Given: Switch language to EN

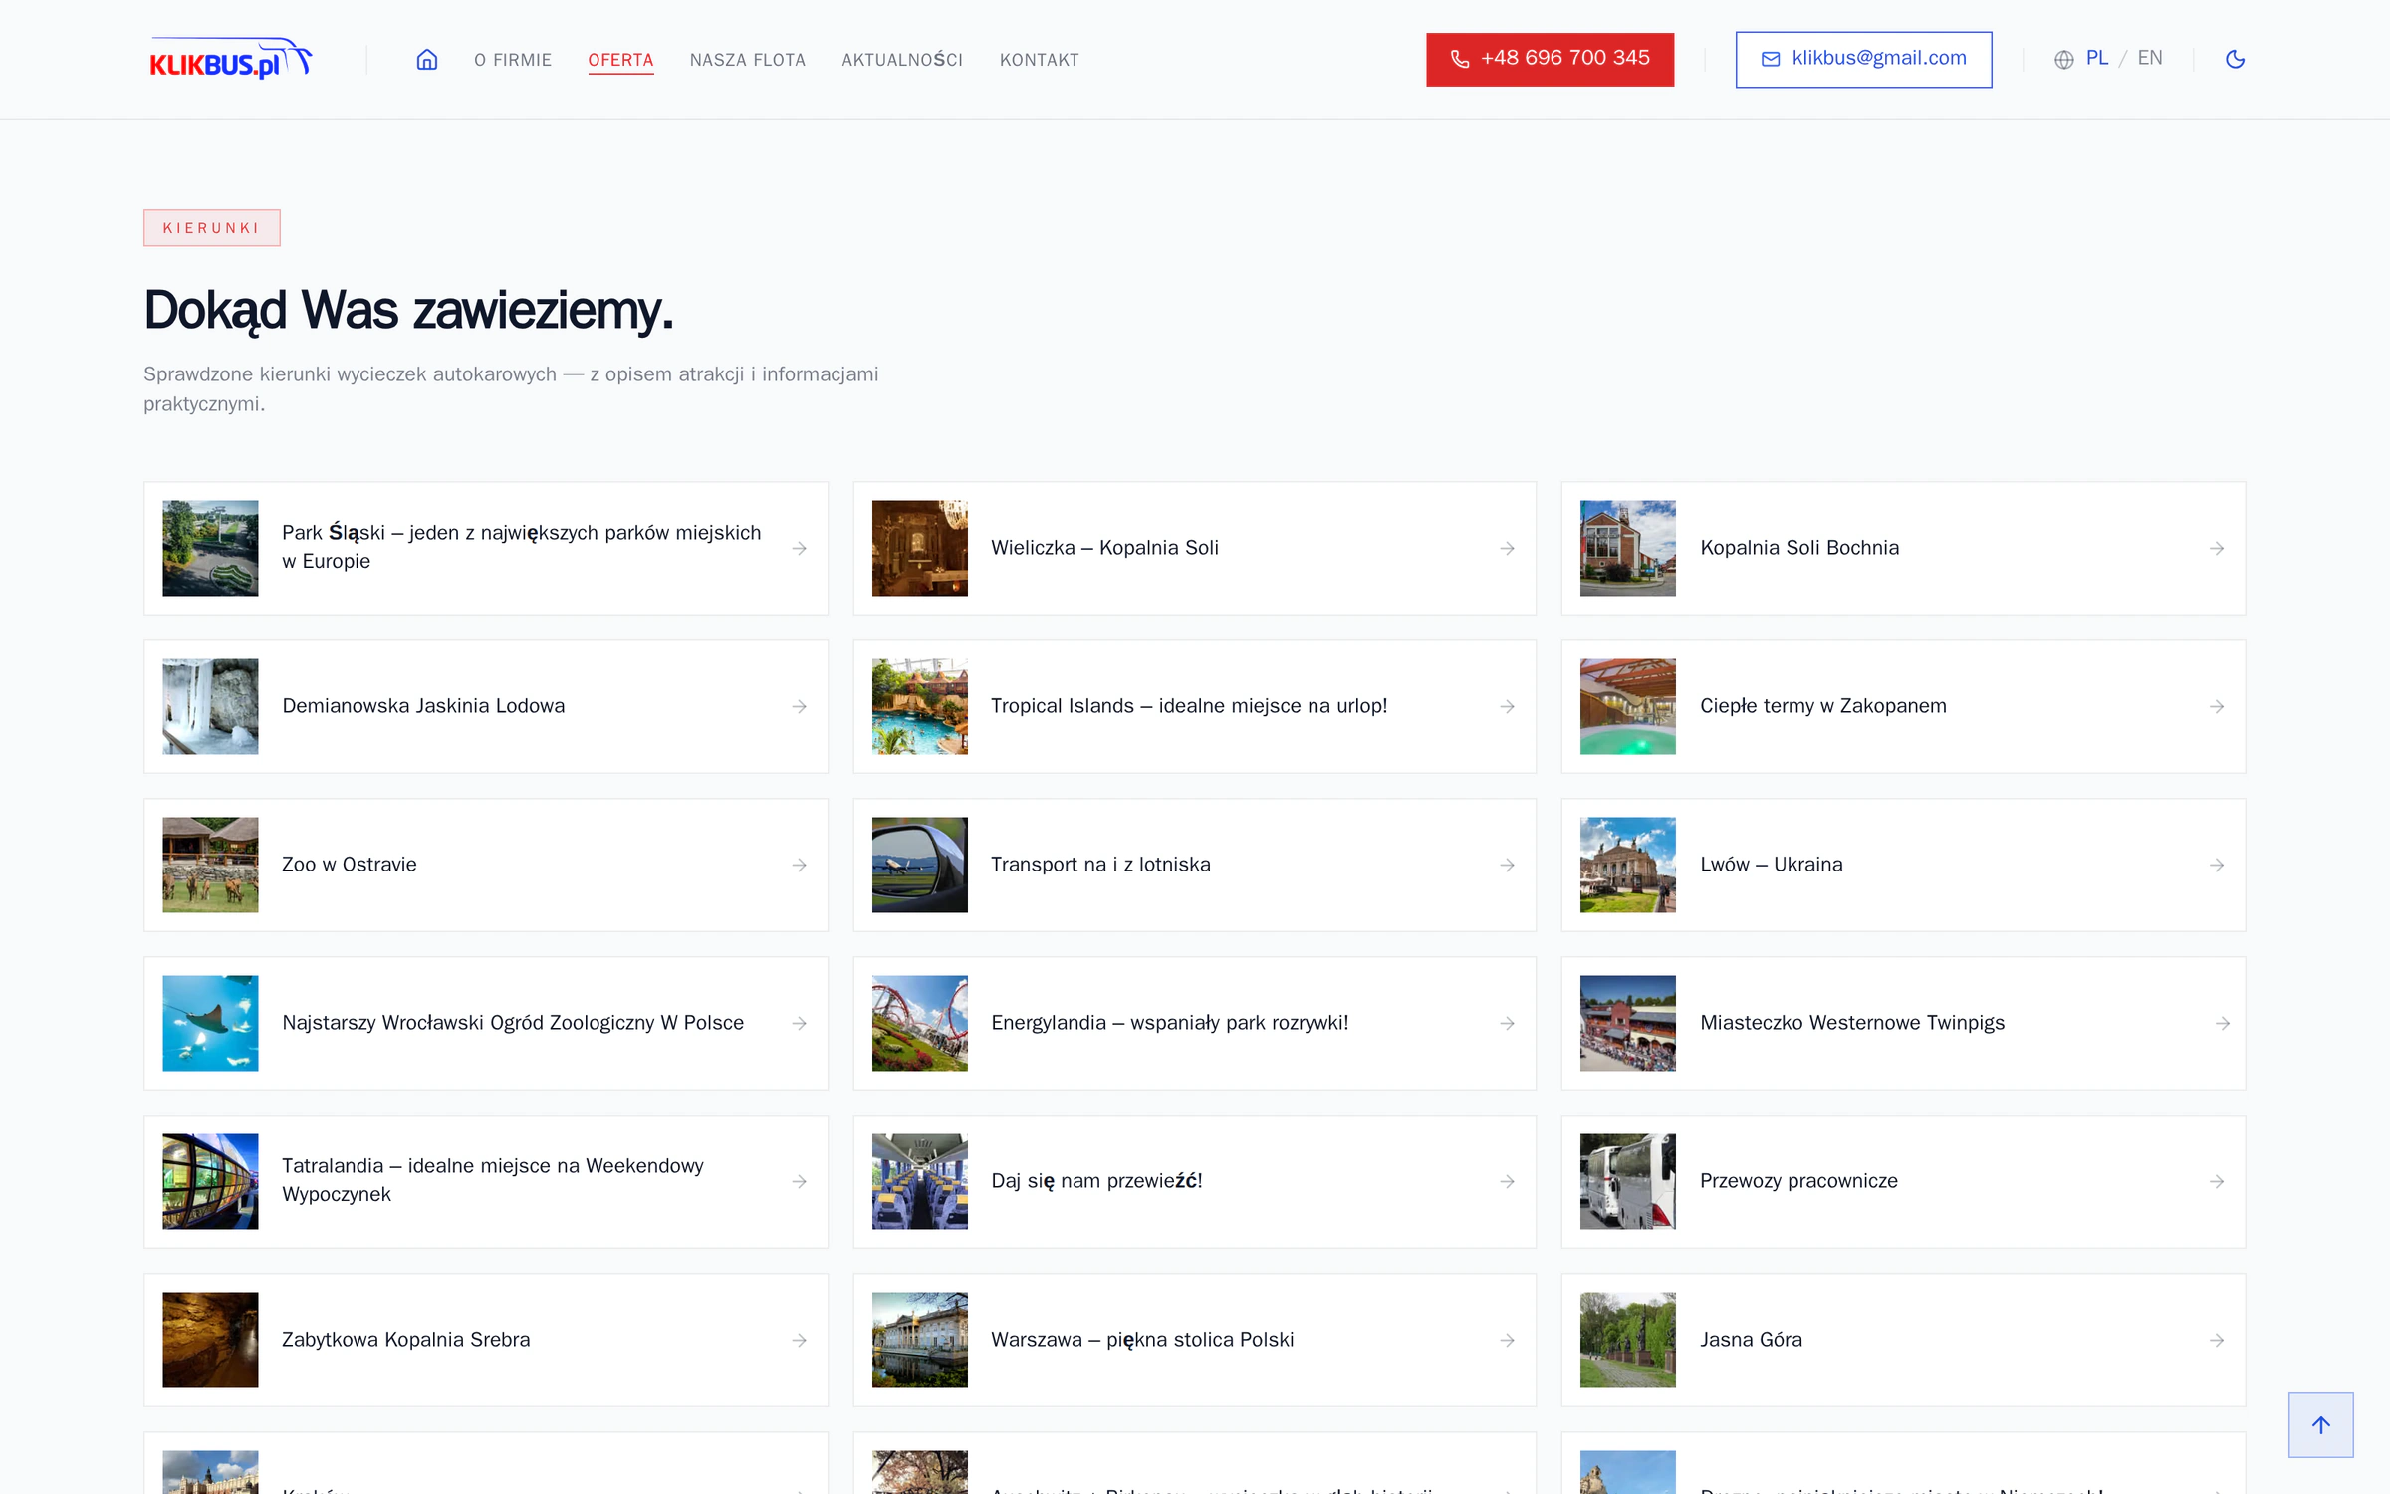Looking at the screenshot, I should pos(2149,58).
